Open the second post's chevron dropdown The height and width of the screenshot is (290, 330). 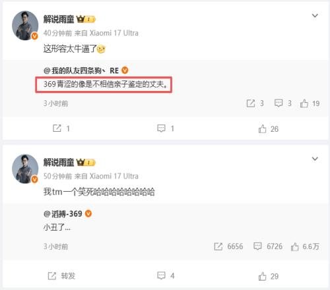point(315,159)
